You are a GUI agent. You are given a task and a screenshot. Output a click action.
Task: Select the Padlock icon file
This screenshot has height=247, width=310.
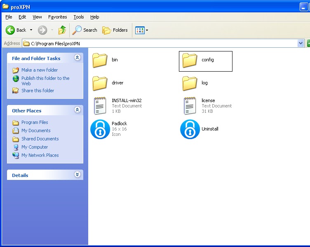pos(100,129)
